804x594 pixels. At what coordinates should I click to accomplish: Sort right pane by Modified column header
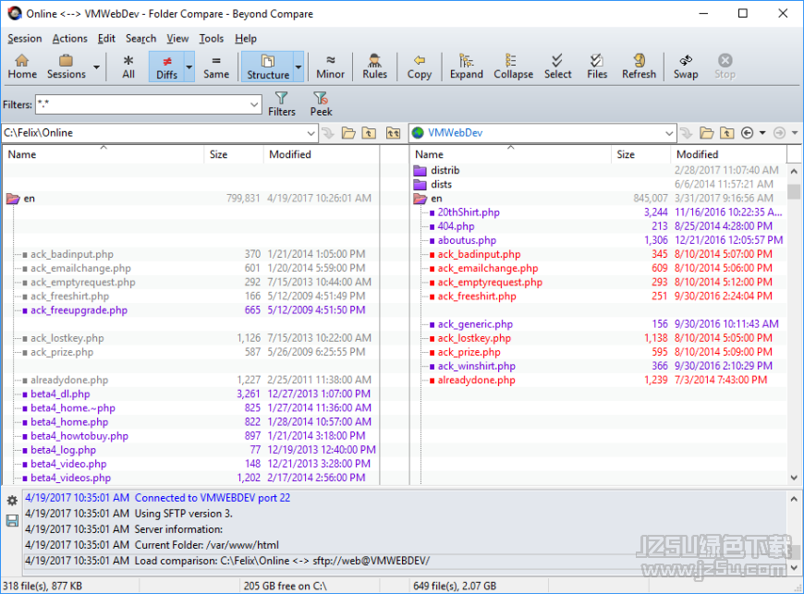(x=728, y=154)
